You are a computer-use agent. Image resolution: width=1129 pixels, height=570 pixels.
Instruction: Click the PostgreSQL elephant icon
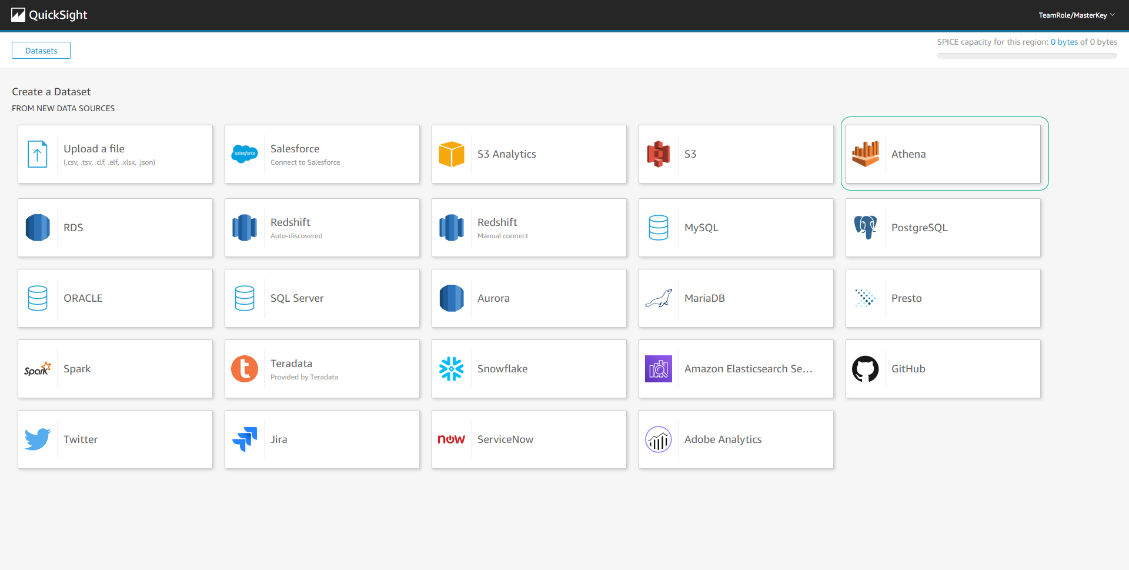(x=866, y=228)
